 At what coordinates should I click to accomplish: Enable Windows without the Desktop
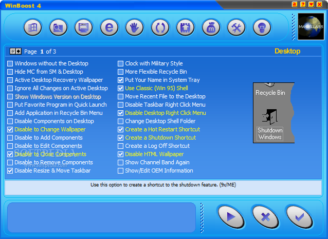pyautogui.click(x=10, y=63)
